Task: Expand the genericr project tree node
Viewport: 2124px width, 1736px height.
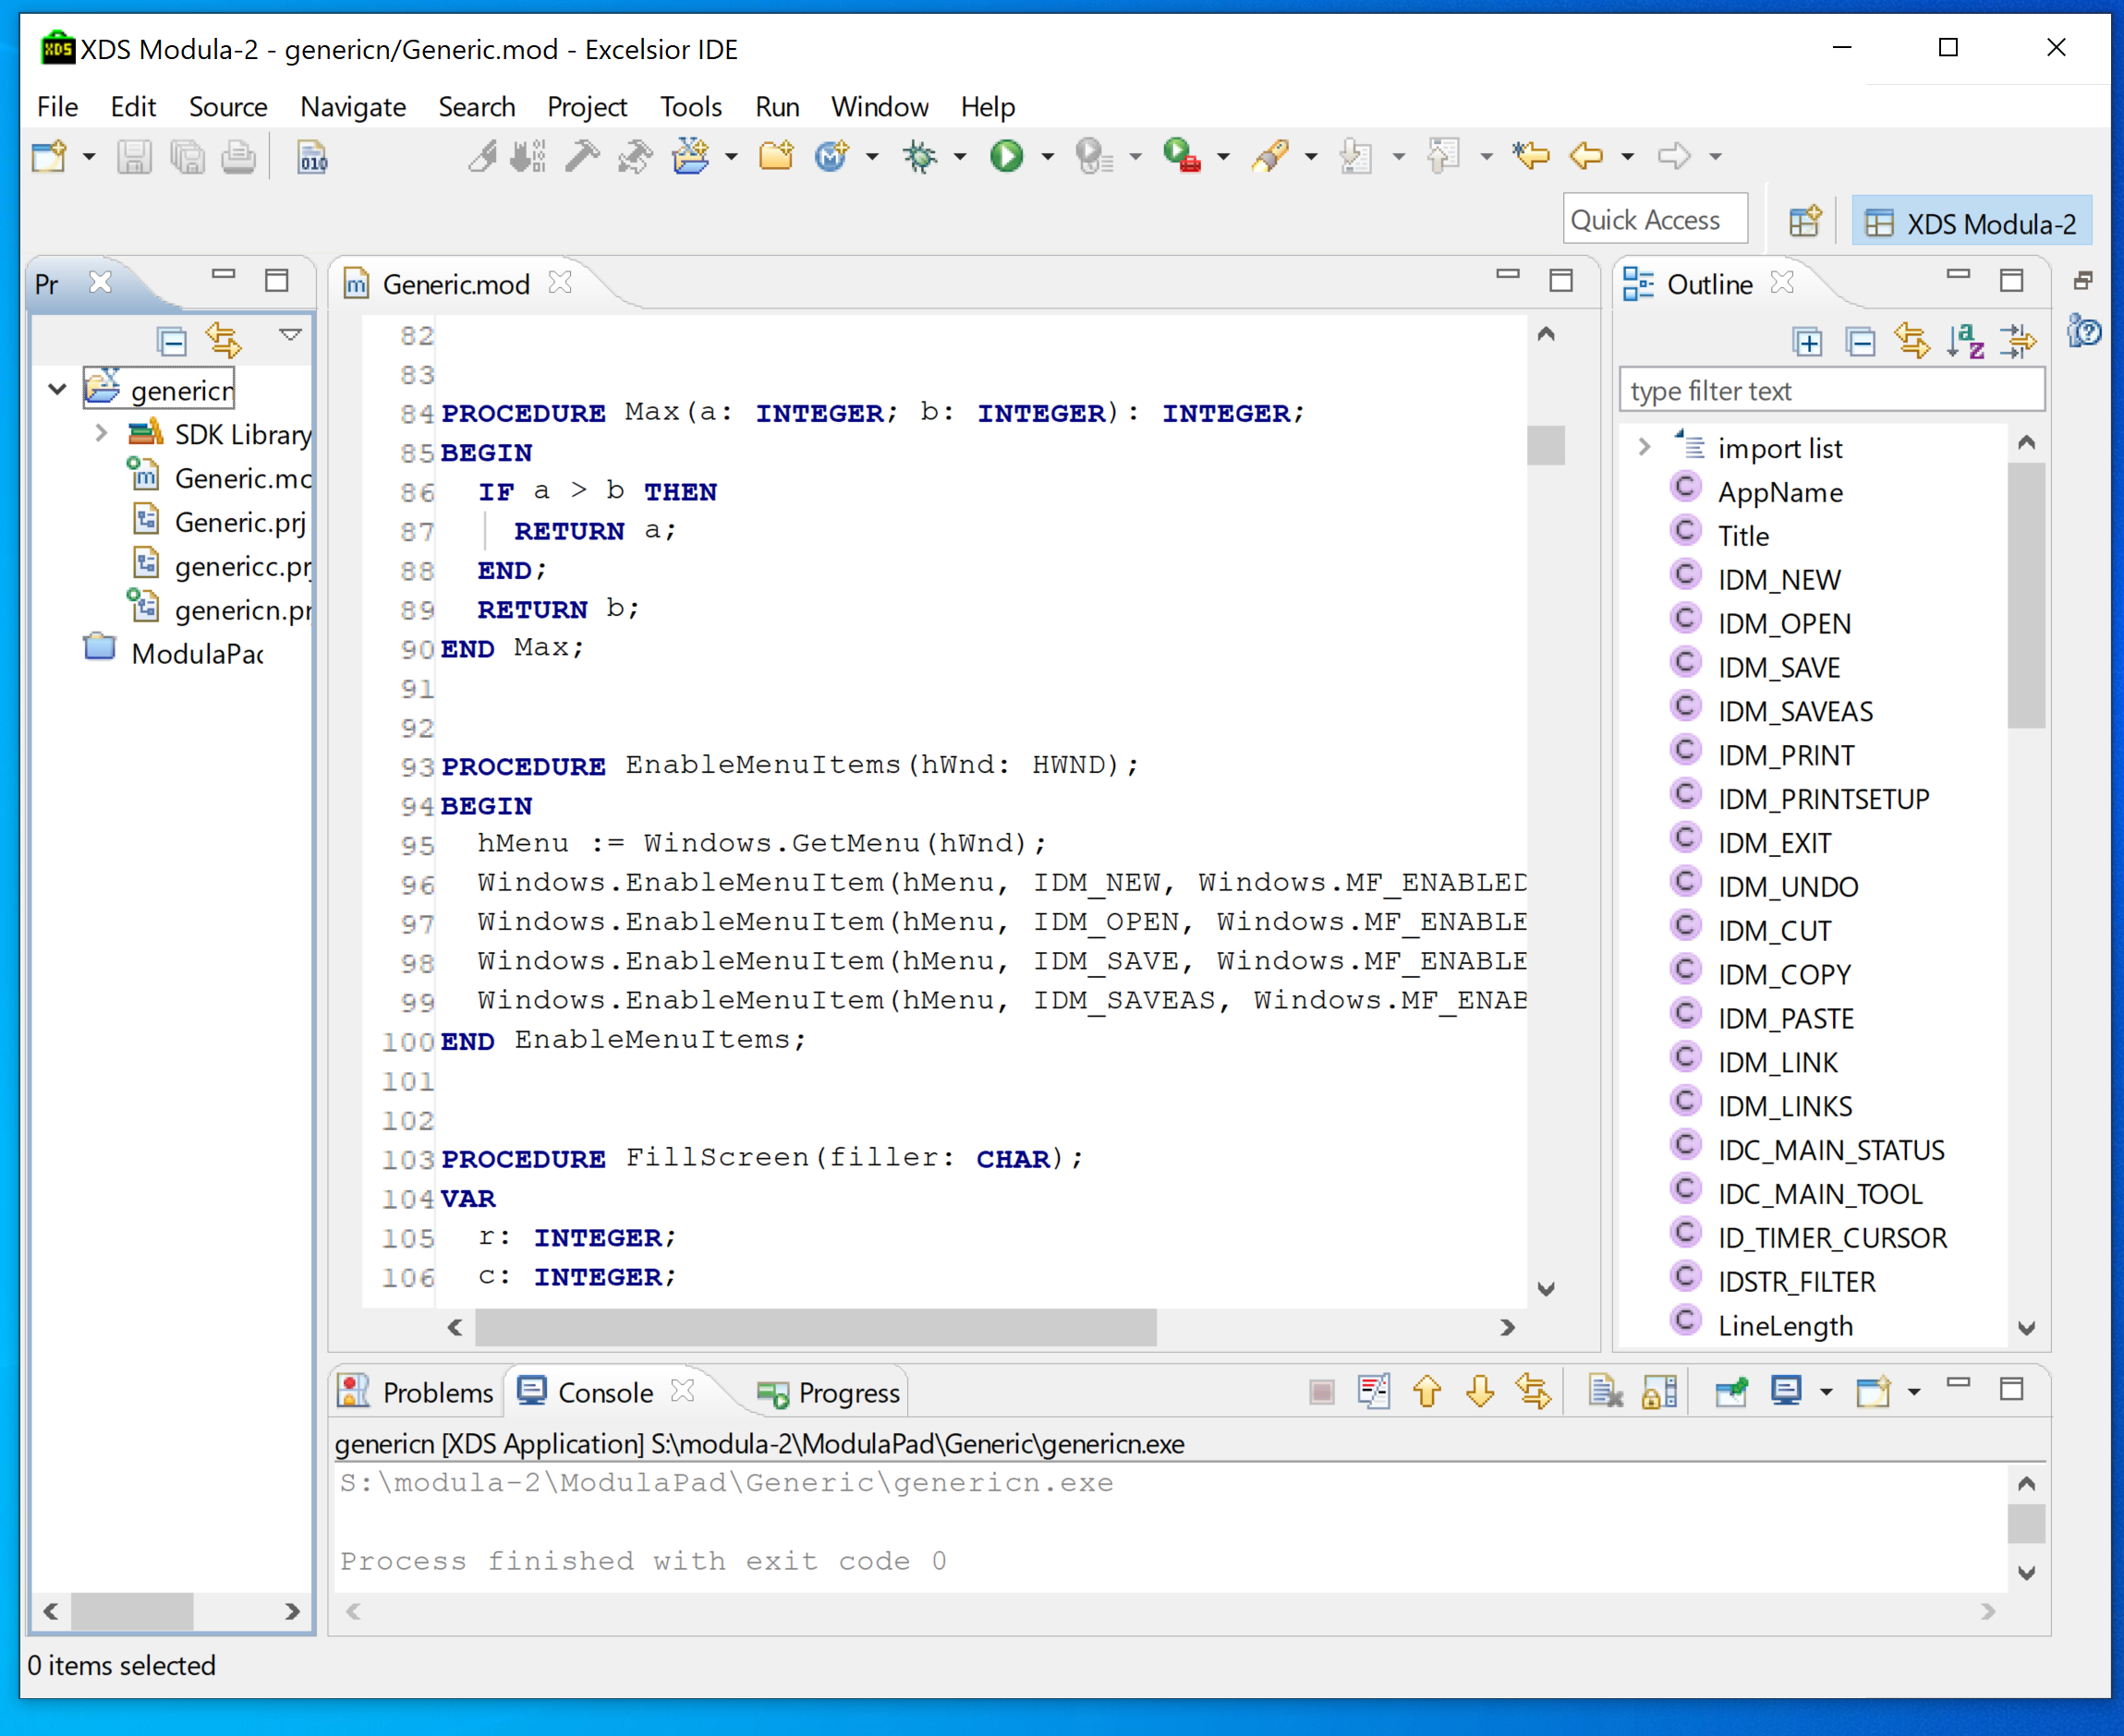Action: 58,390
